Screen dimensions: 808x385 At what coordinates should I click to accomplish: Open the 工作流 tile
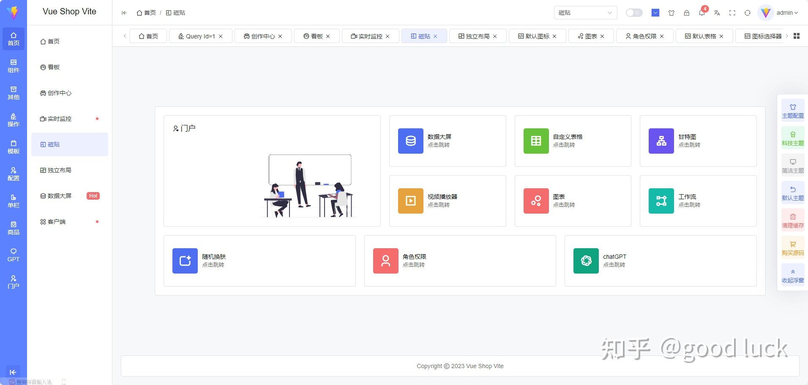[698, 201]
